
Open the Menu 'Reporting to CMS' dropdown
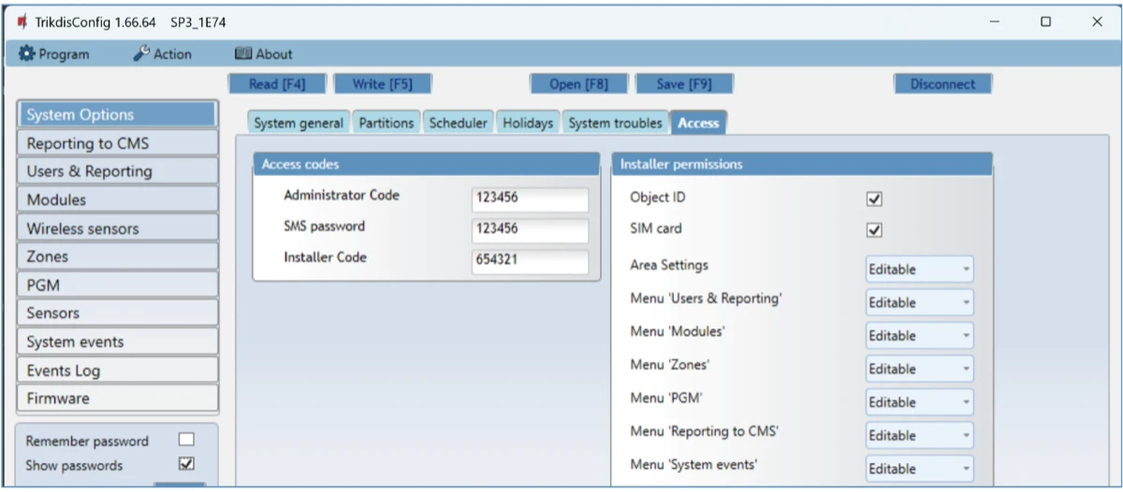(x=919, y=435)
